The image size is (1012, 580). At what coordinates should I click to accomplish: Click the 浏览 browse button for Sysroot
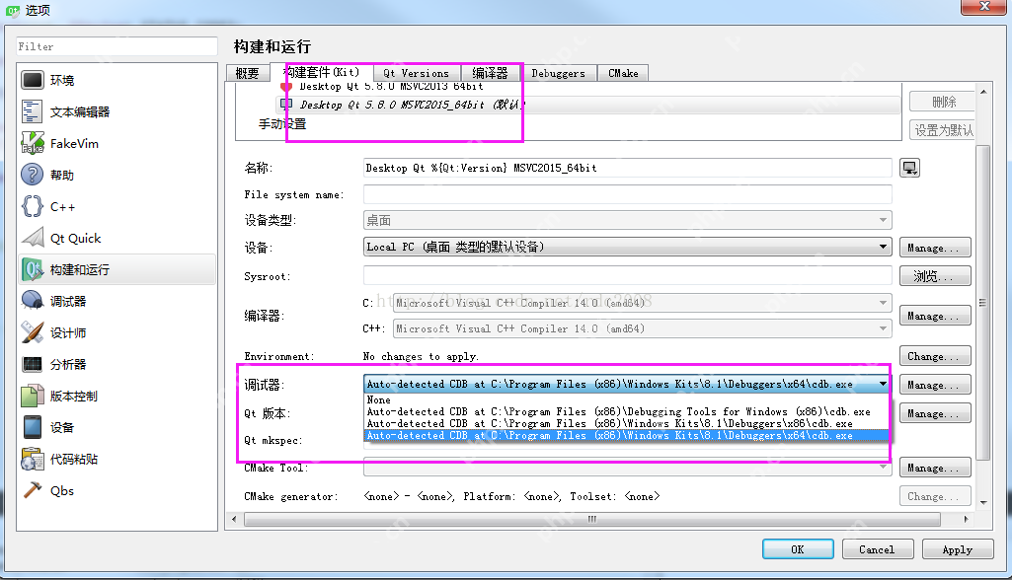[x=935, y=276]
